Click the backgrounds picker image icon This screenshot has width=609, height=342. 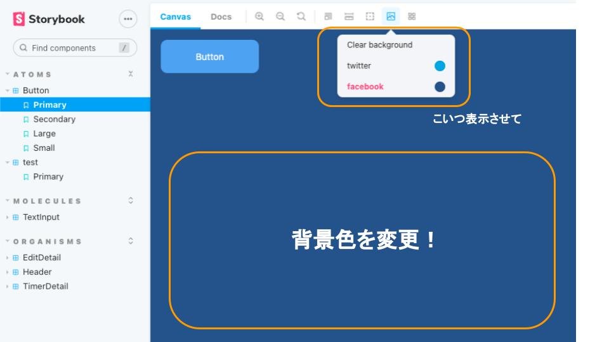pos(391,16)
